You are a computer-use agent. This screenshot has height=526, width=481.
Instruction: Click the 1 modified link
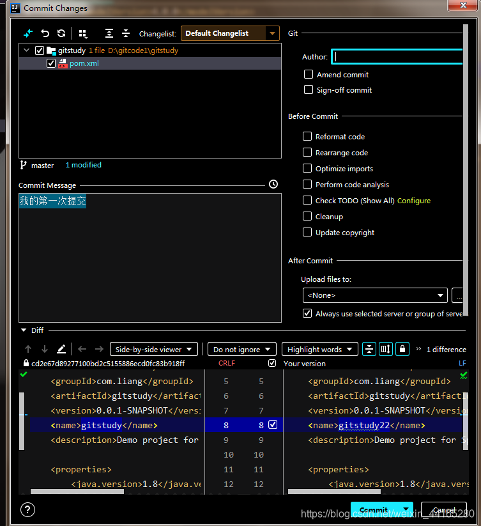[84, 165]
